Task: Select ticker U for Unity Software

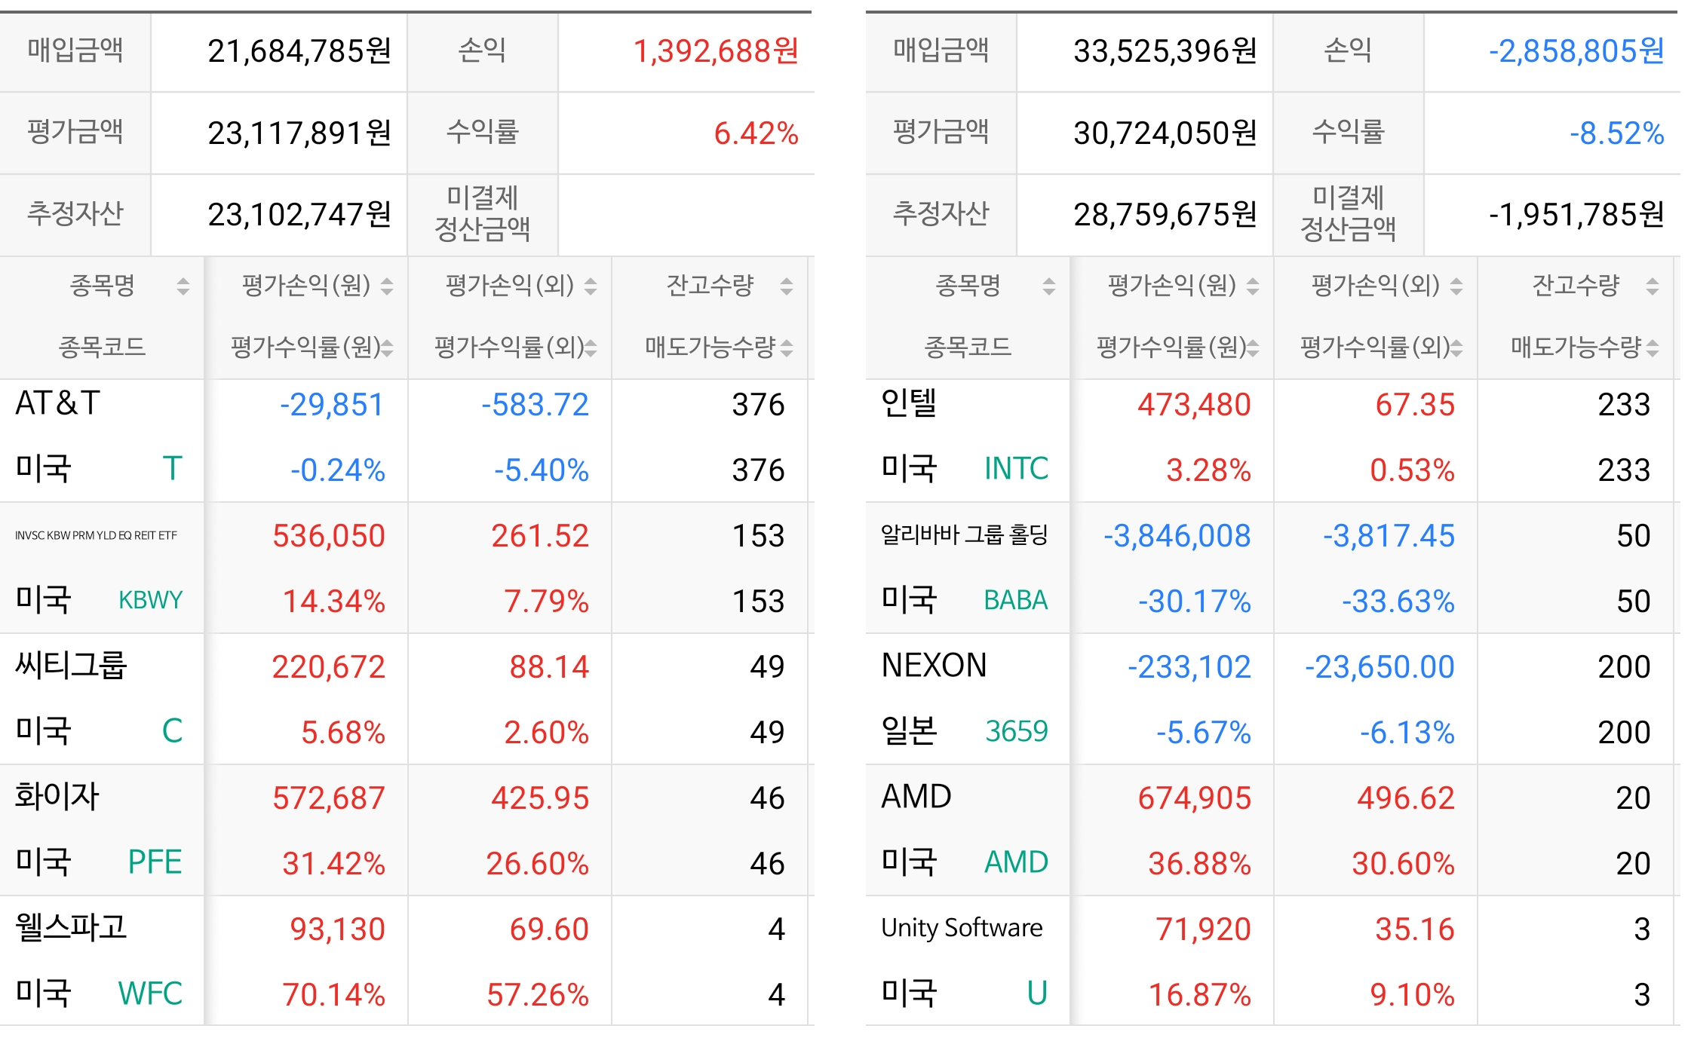Action: click(1038, 994)
